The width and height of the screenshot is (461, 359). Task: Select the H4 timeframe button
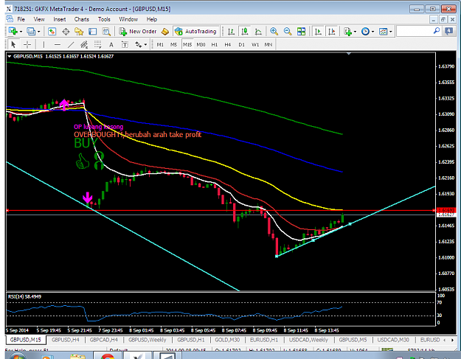point(228,45)
